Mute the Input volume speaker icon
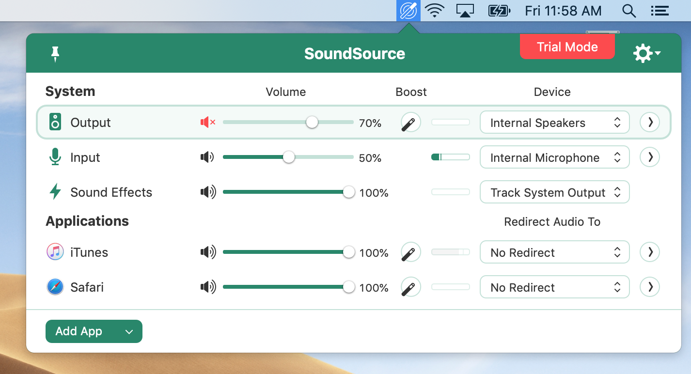Screen dimensions: 691x374 pos(207,157)
